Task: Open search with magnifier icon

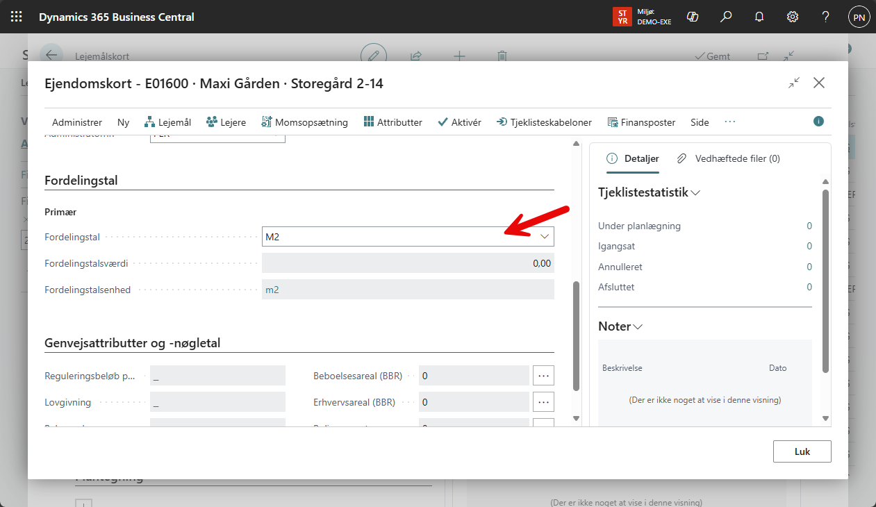Action: [x=726, y=17]
